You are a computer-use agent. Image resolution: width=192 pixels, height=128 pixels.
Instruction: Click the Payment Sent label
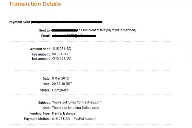pyautogui.click(x=19, y=22)
